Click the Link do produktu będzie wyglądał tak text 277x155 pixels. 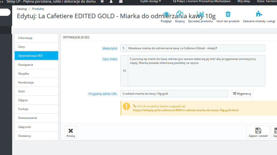[161, 106]
